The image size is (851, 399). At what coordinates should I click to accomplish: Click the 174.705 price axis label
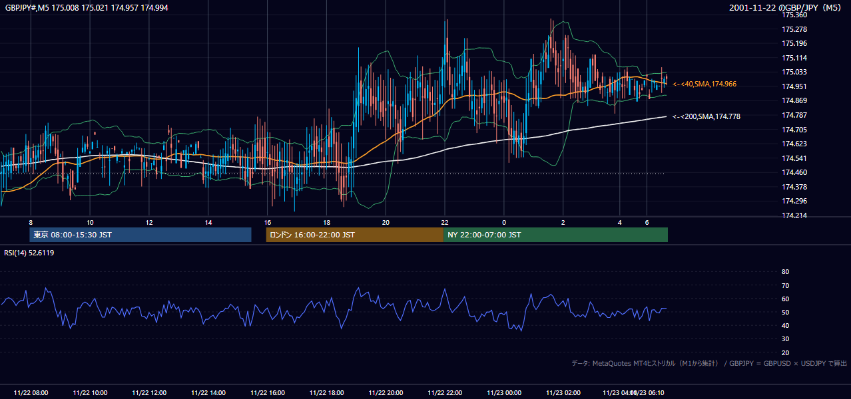click(x=794, y=130)
